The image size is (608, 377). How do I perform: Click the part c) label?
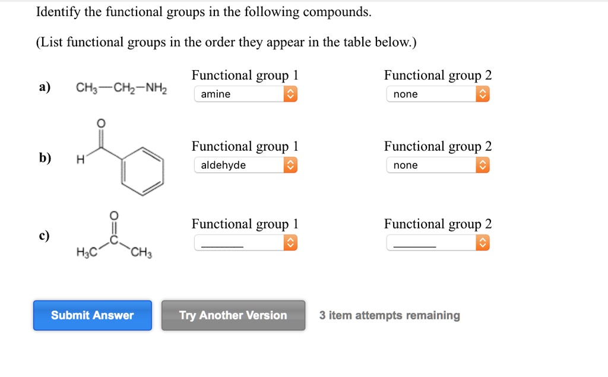43,235
